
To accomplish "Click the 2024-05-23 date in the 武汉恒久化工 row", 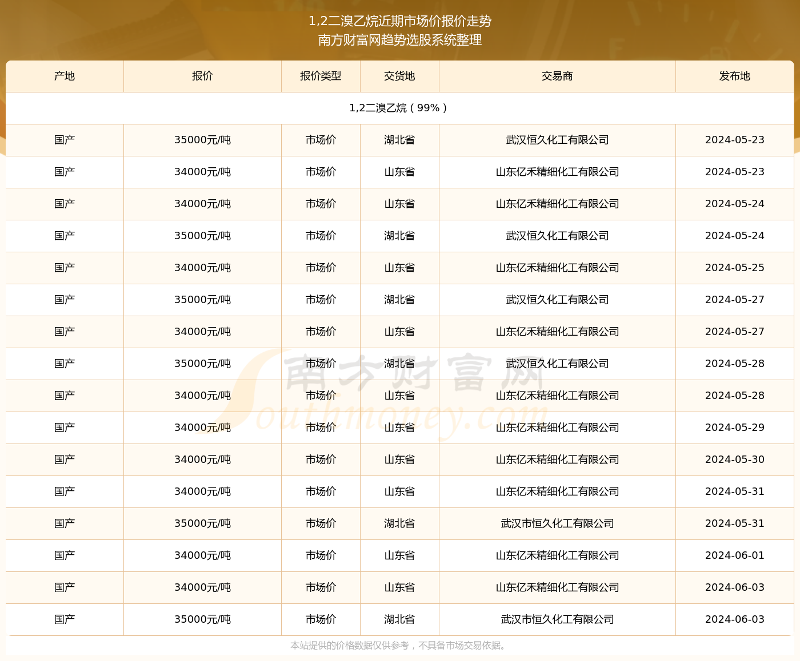I will (x=734, y=140).
